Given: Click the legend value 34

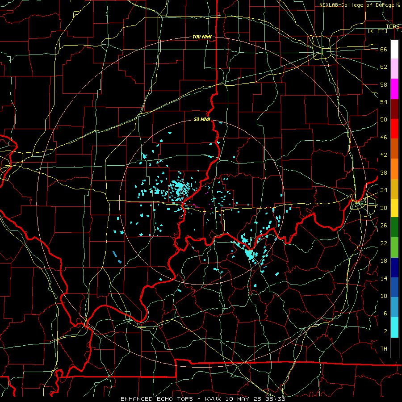Looking at the screenshot, I should [x=384, y=190].
